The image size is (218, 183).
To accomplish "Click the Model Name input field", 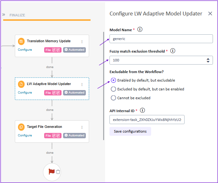I will coord(161,39).
